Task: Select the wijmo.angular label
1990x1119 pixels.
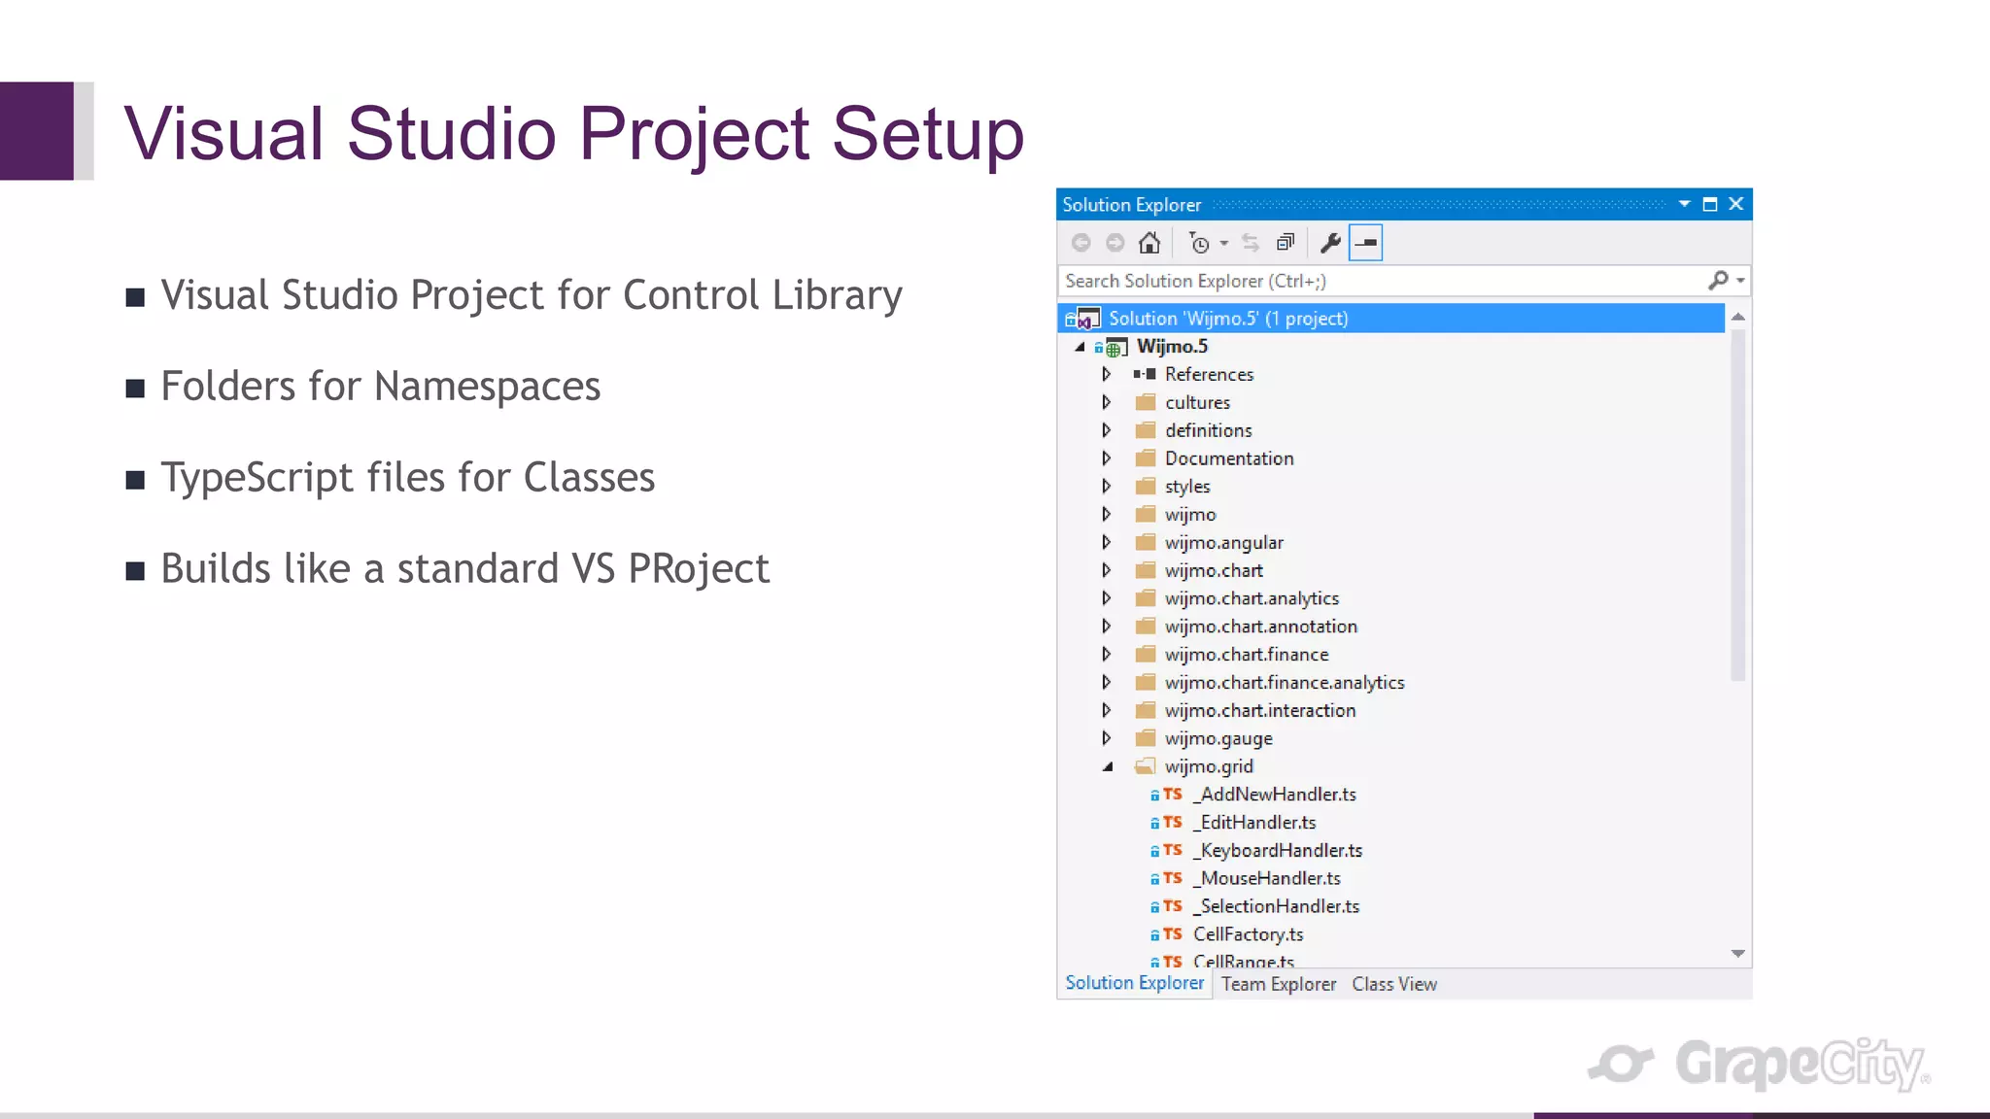Action: tap(1224, 543)
